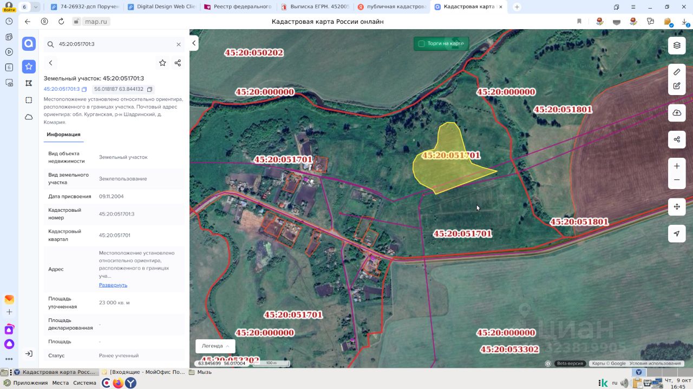Toggle 'Торги на карте' checkbox
This screenshot has width=693, height=389.
point(422,44)
